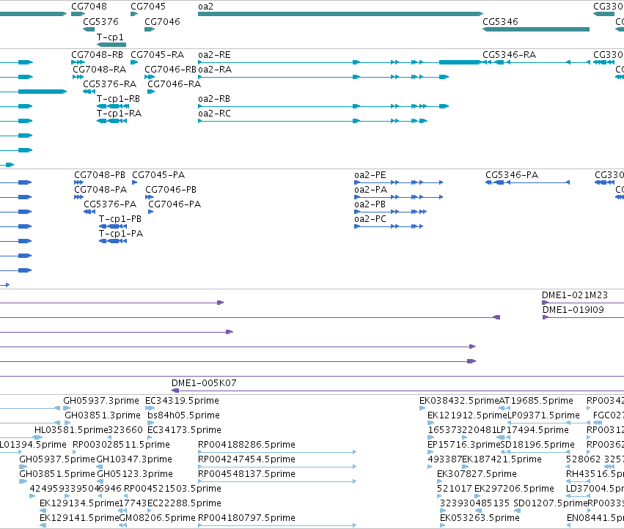
Task: Click EST RP004180797.5prime label
Action: (246, 518)
